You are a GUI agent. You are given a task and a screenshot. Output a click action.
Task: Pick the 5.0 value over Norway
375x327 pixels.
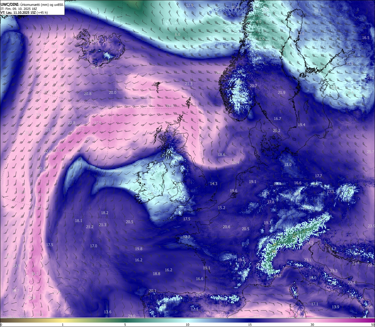point(262,39)
